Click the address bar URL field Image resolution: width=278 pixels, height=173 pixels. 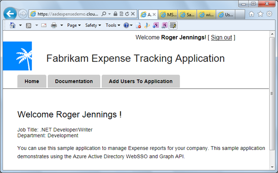[x=68, y=14]
